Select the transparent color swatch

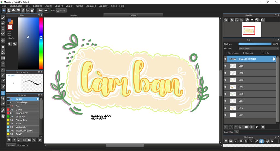(10, 27)
